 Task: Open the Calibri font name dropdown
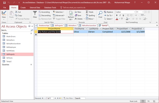coord(135,12)
